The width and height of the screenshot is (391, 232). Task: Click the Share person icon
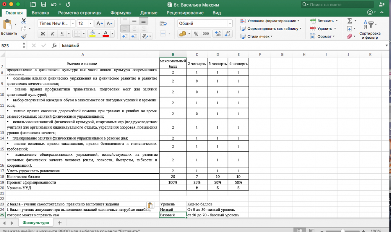tap(382, 4)
